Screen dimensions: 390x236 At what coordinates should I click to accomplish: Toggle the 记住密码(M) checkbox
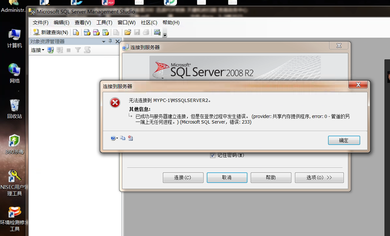click(213, 155)
